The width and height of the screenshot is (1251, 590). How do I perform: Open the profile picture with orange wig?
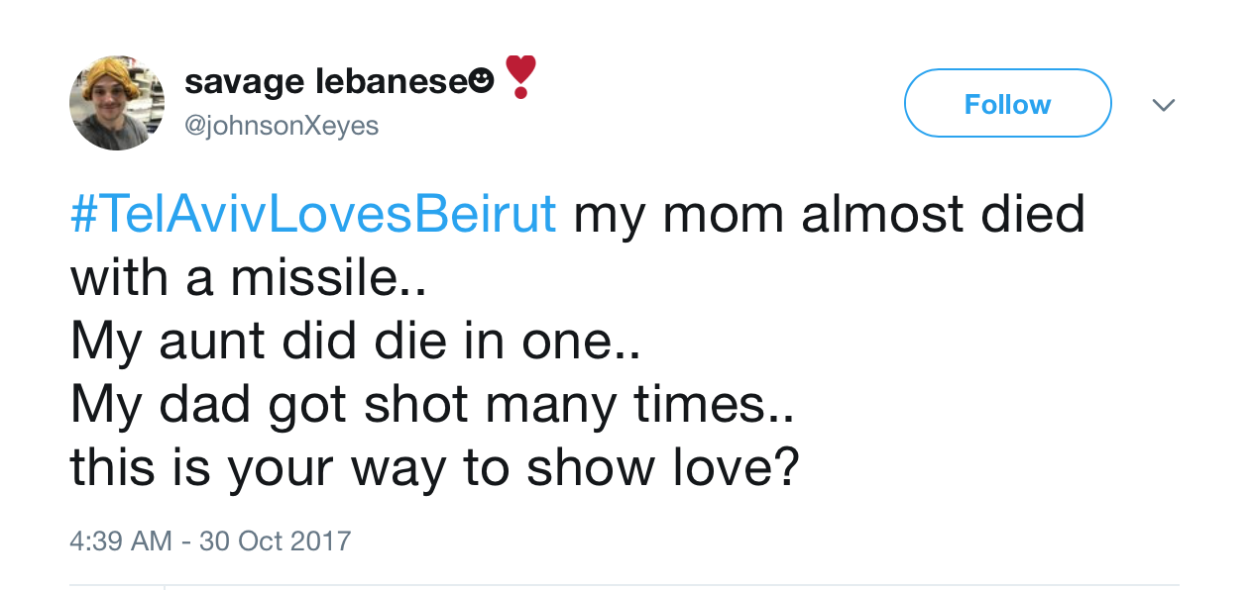tap(117, 103)
